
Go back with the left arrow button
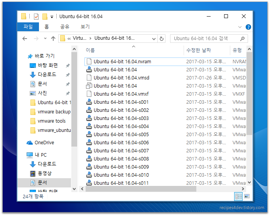[x=25, y=39]
